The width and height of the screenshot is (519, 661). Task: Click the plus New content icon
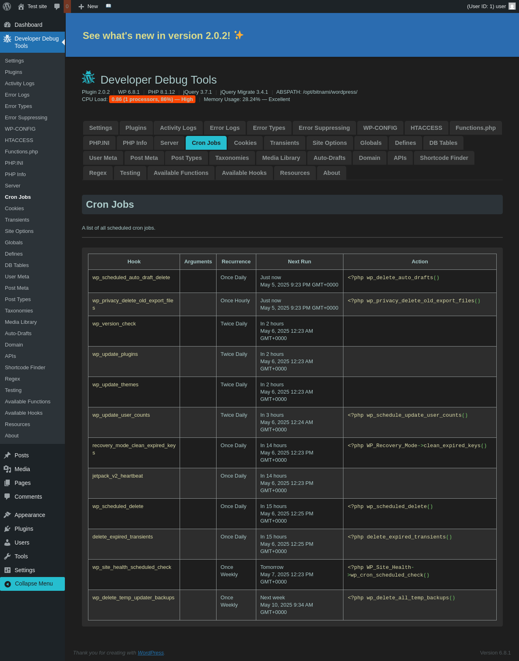coord(81,6)
